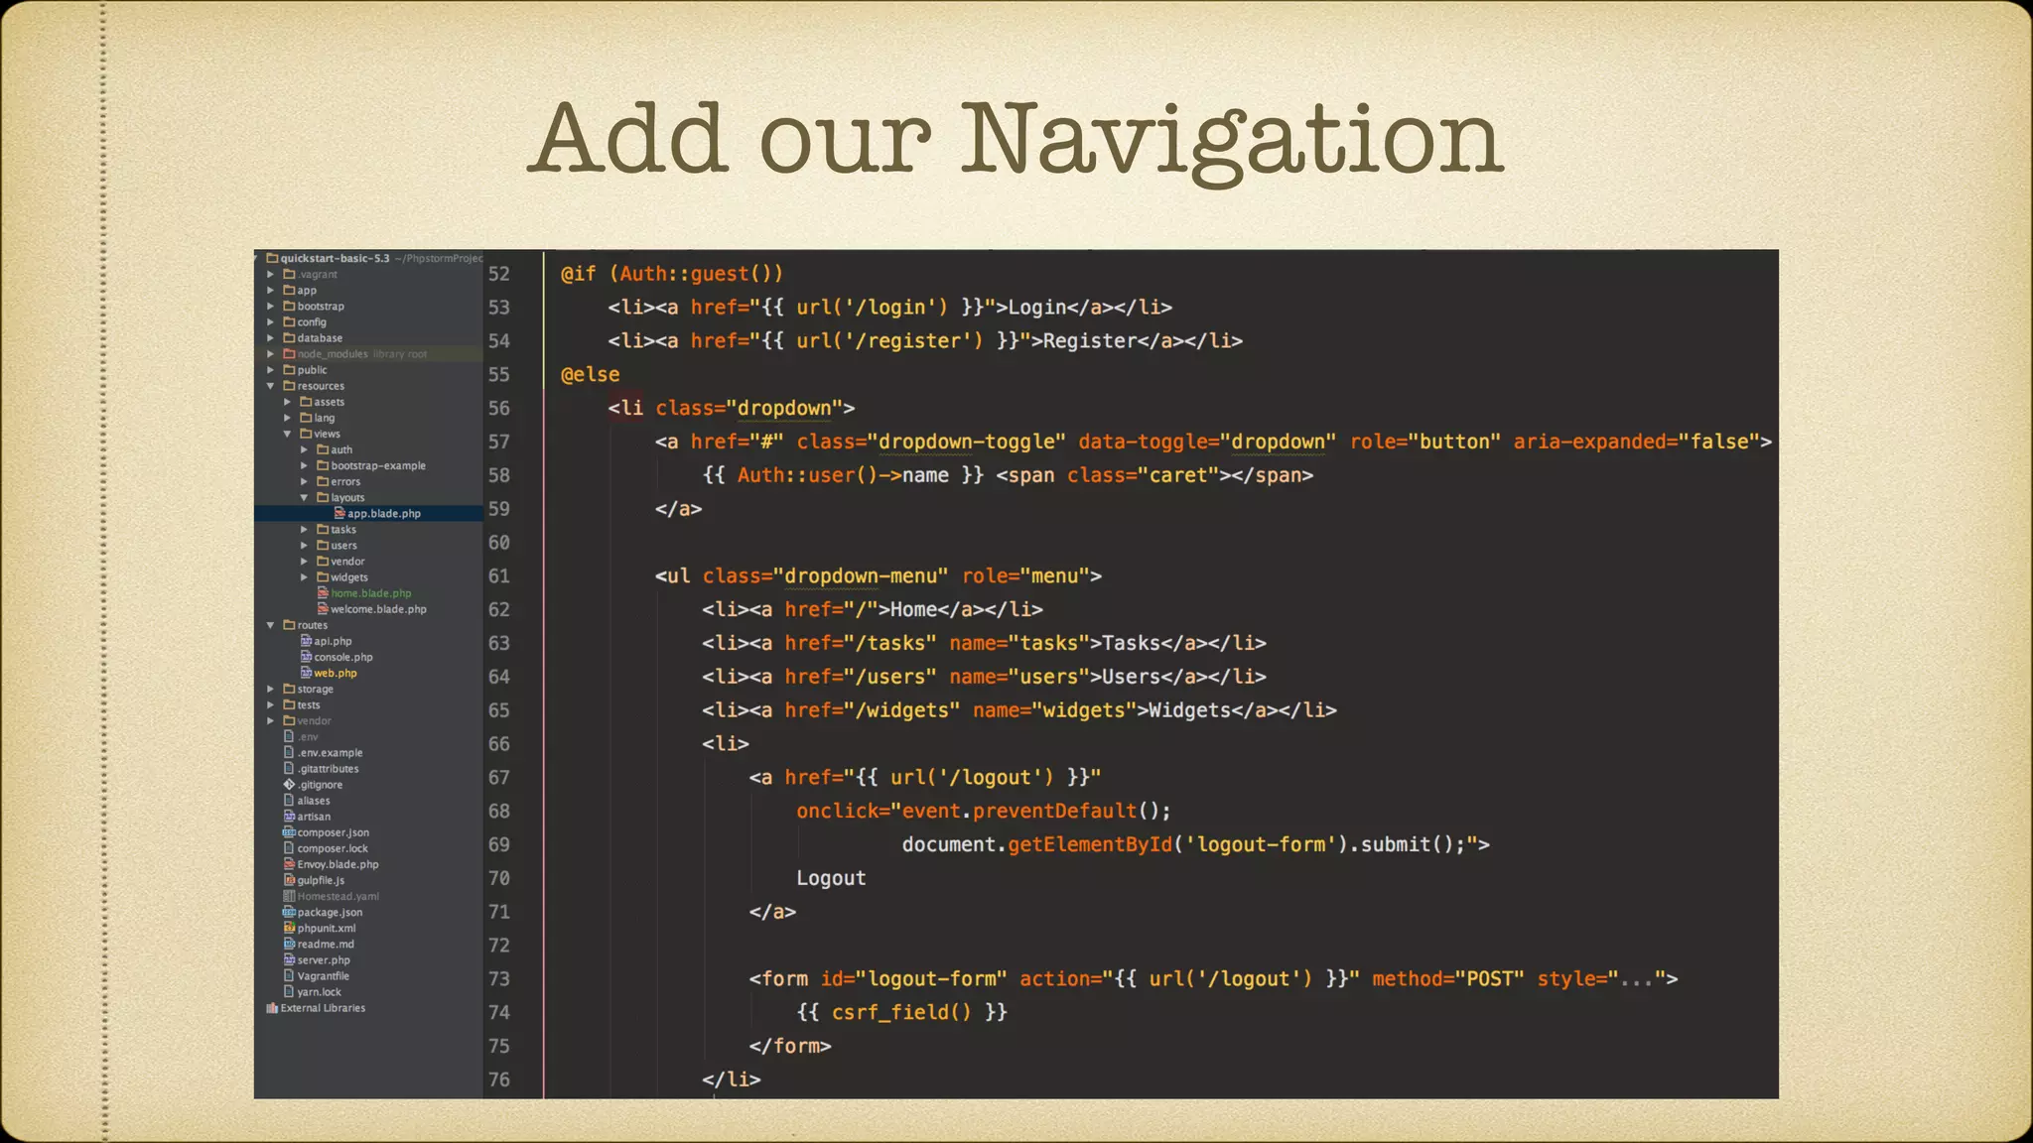Click '{{ csrf_field() }}' on line 74
This screenshot has width=2033, height=1143.
pos(901,1012)
